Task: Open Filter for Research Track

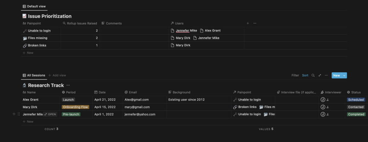Action: click(295, 75)
